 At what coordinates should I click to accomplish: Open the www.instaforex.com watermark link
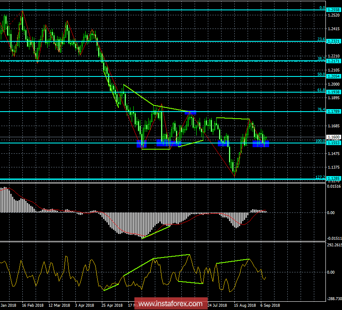point(171,303)
